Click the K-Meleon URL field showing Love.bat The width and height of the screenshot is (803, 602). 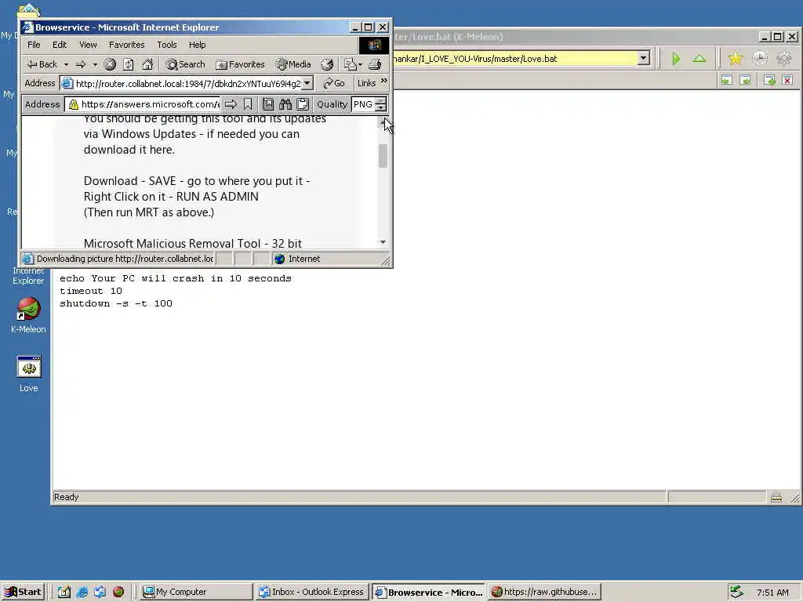coord(514,58)
